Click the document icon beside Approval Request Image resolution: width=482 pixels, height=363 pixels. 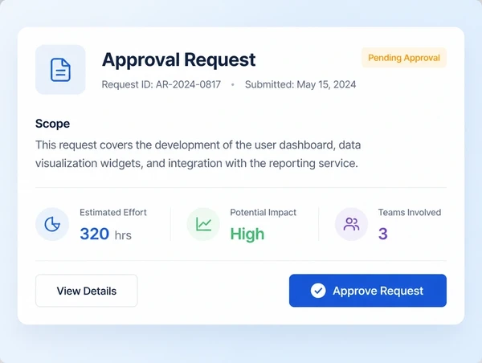click(60, 69)
